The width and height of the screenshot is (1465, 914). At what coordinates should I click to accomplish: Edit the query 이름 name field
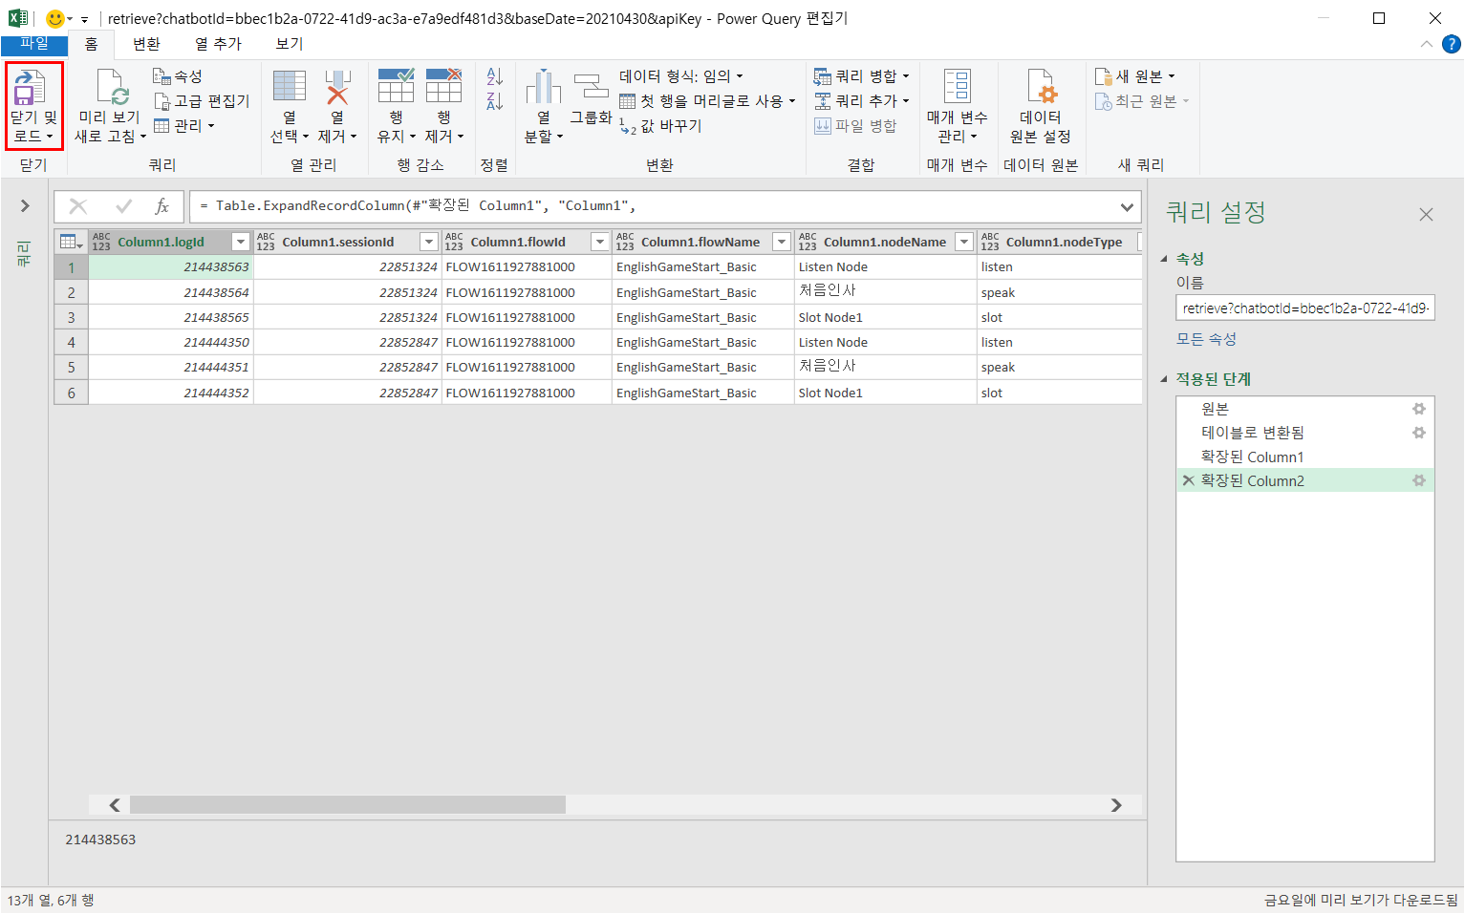[1305, 308]
